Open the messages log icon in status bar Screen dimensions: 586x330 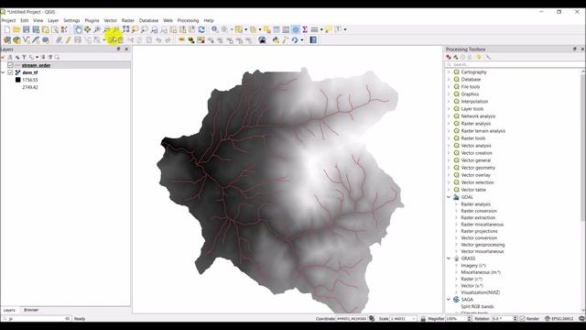582,319
